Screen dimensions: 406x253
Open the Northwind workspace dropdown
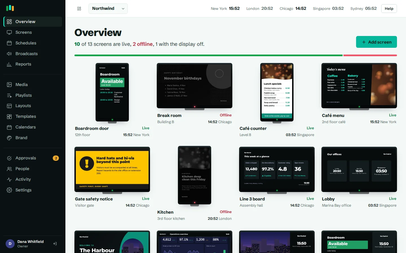(108, 8)
